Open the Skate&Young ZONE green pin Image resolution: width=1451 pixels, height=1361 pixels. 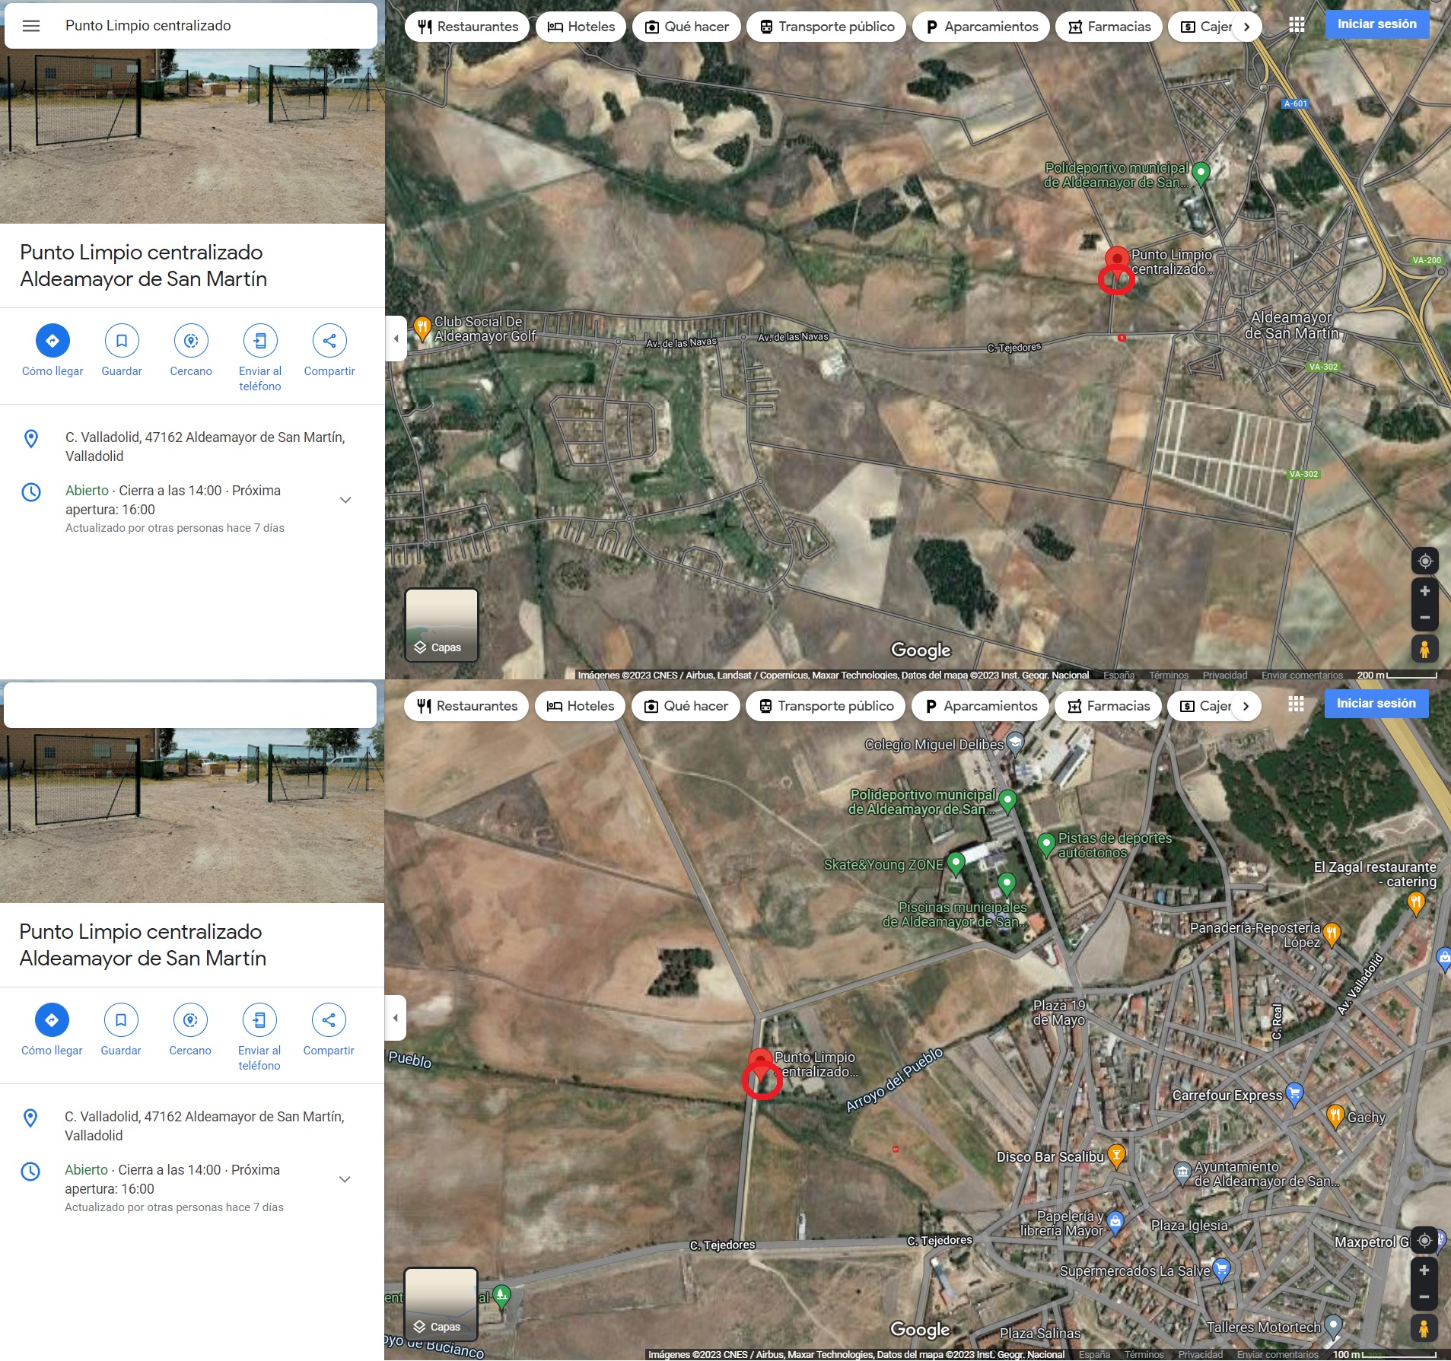[956, 863]
